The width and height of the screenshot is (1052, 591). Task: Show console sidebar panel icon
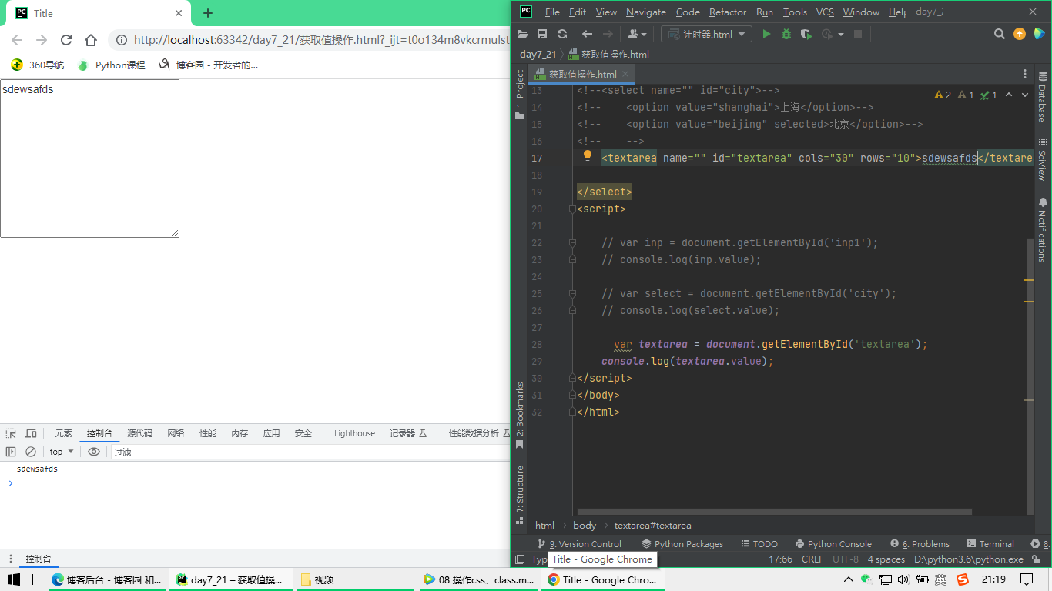[11, 452]
